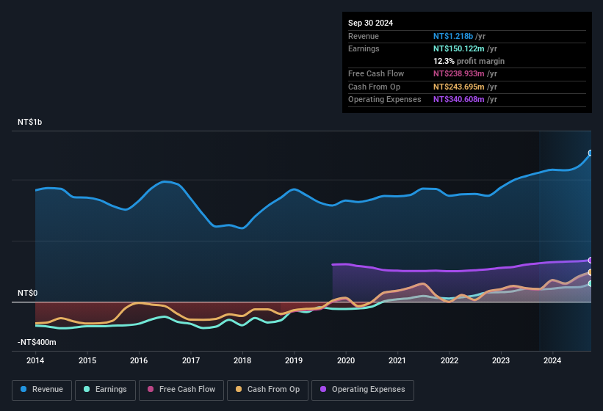This screenshot has width=603, height=411.
Task: Click the NT$1.218b revenue value in tooltip
Action: [x=453, y=36]
